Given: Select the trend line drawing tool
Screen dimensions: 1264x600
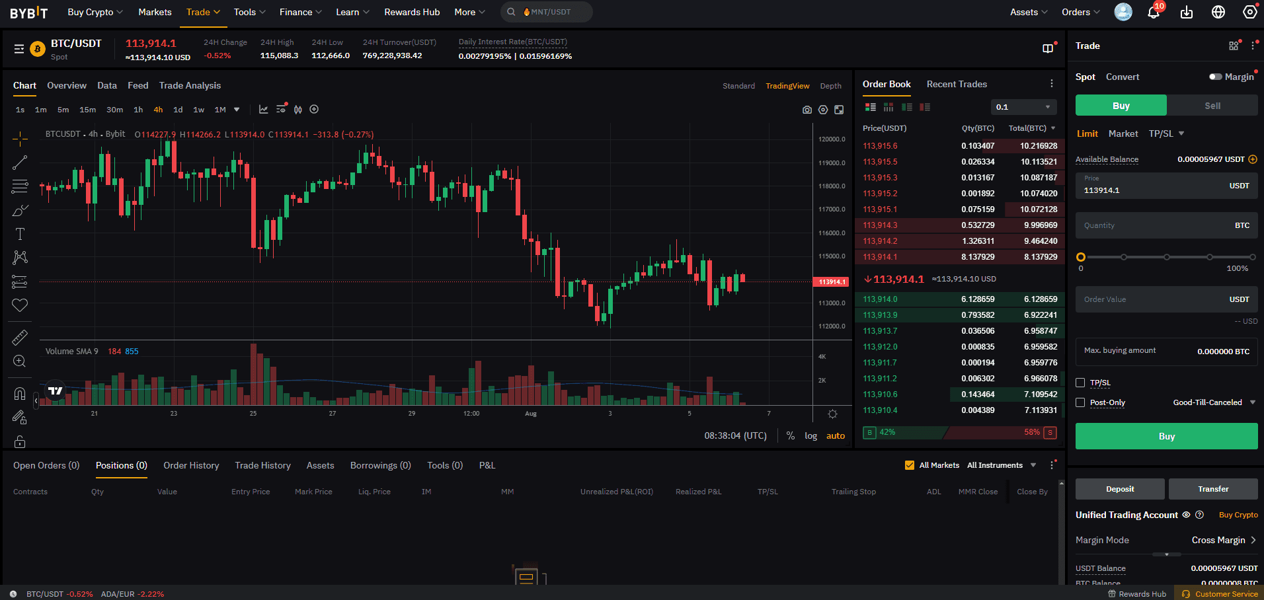Looking at the screenshot, I should tap(20, 163).
